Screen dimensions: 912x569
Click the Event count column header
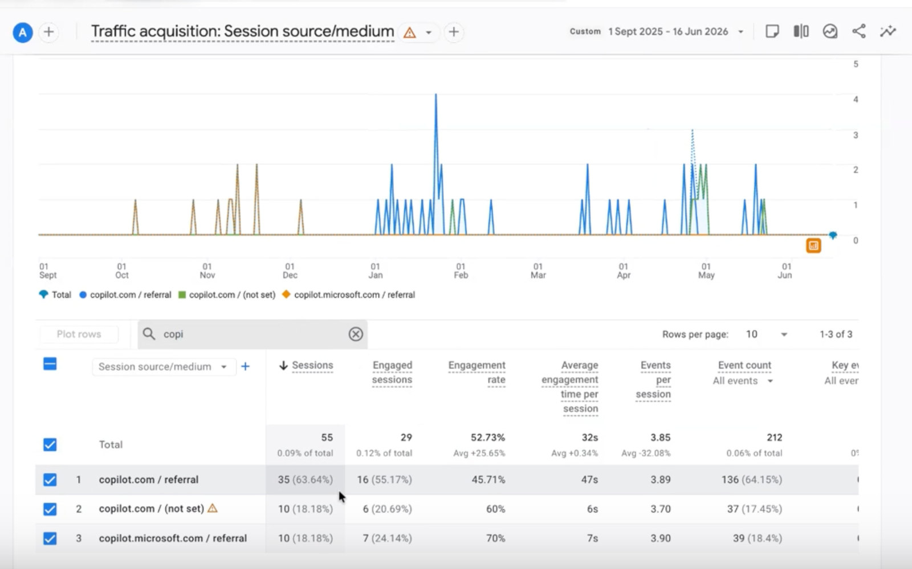[x=744, y=365]
